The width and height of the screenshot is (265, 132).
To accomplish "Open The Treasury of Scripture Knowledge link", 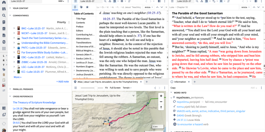I will [x=34, y=102].
